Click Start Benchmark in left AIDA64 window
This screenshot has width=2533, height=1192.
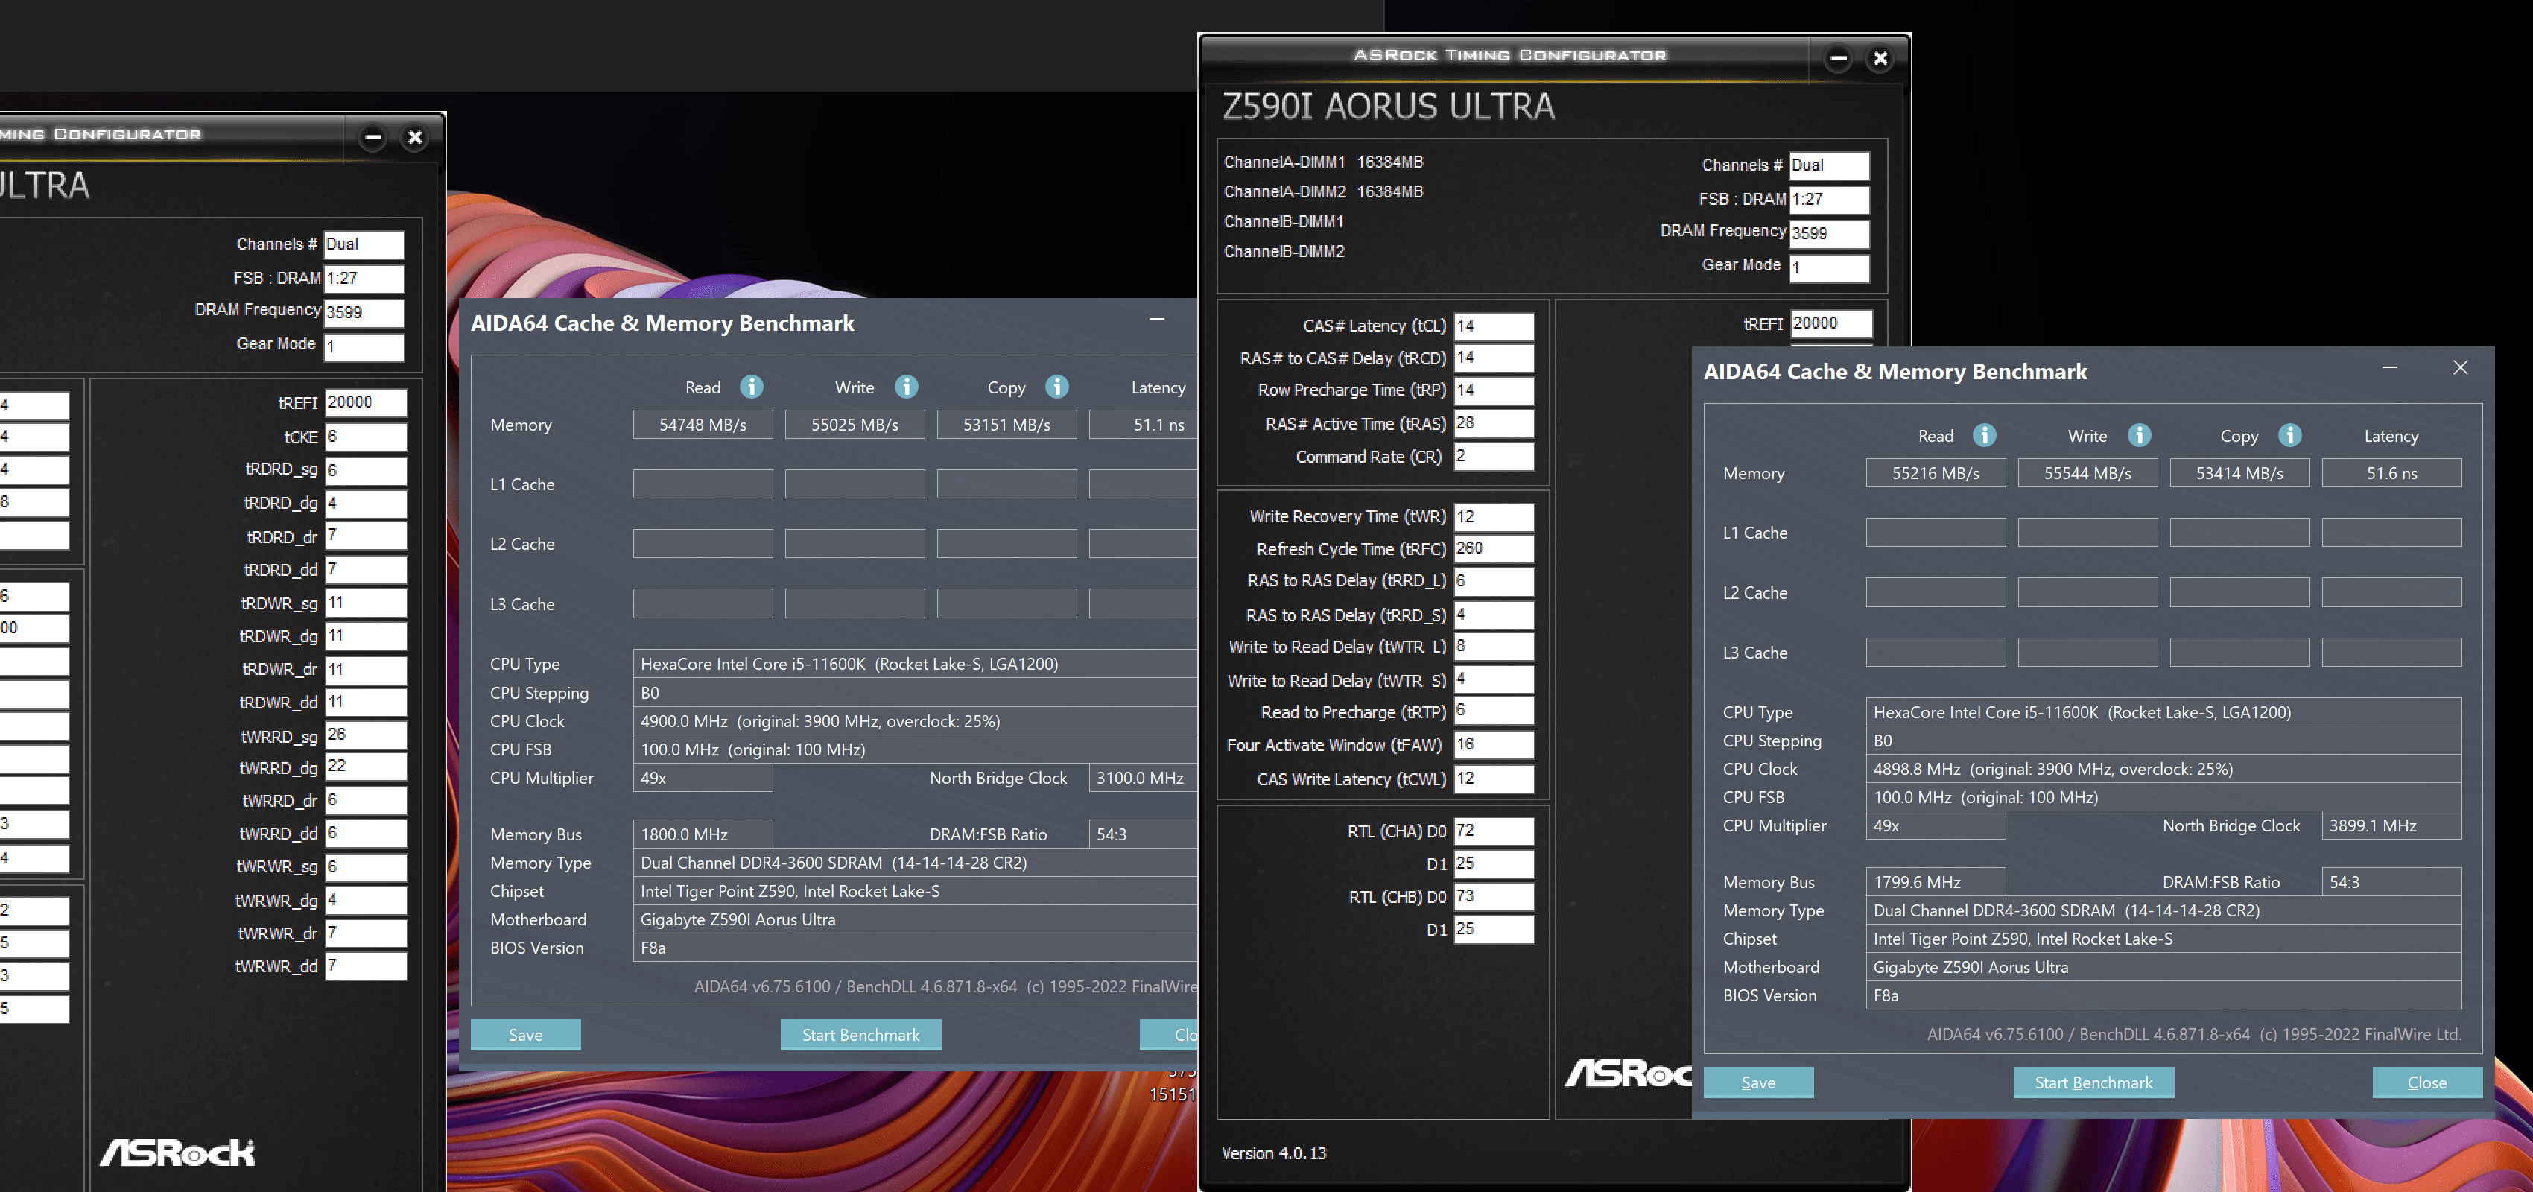tap(860, 1033)
